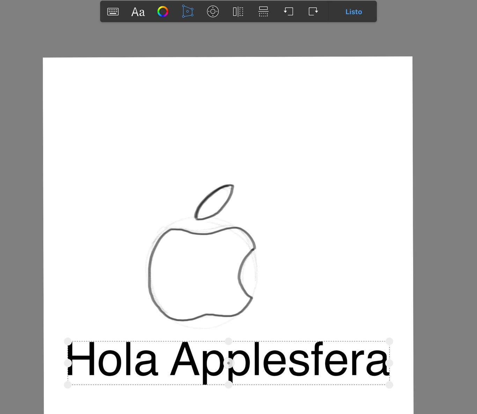Viewport: 477px width, 414px height.
Task: Flip the text horizontally
Action: click(238, 12)
